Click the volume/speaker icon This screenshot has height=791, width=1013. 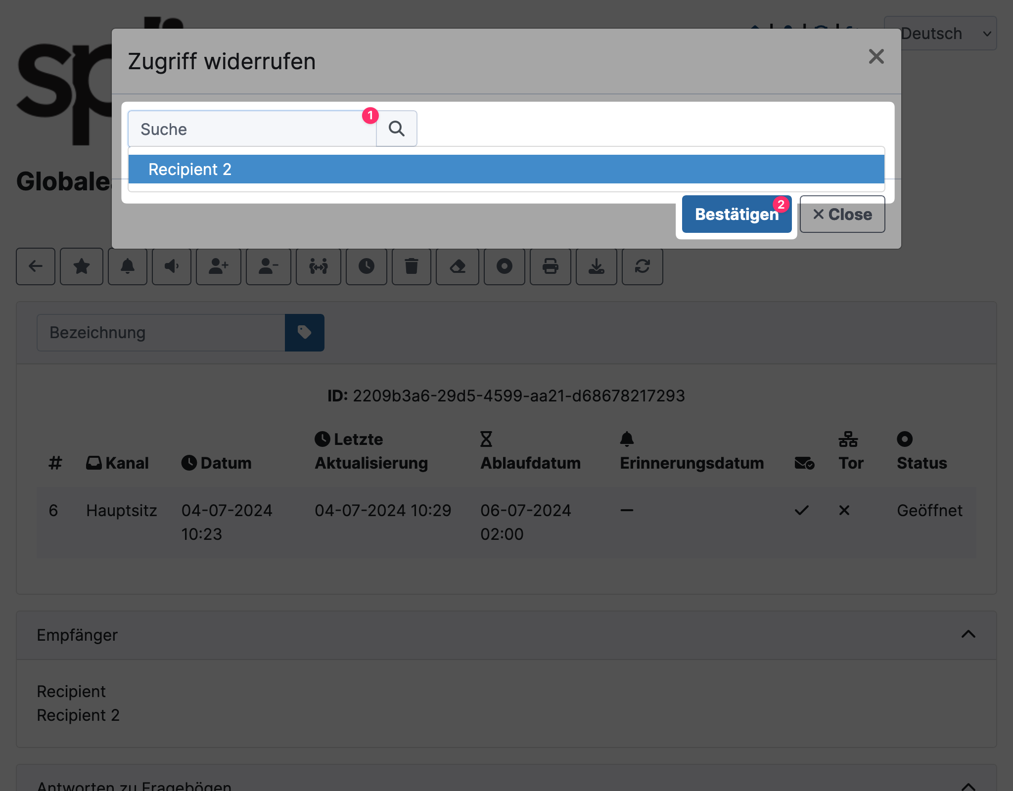point(172,265)
